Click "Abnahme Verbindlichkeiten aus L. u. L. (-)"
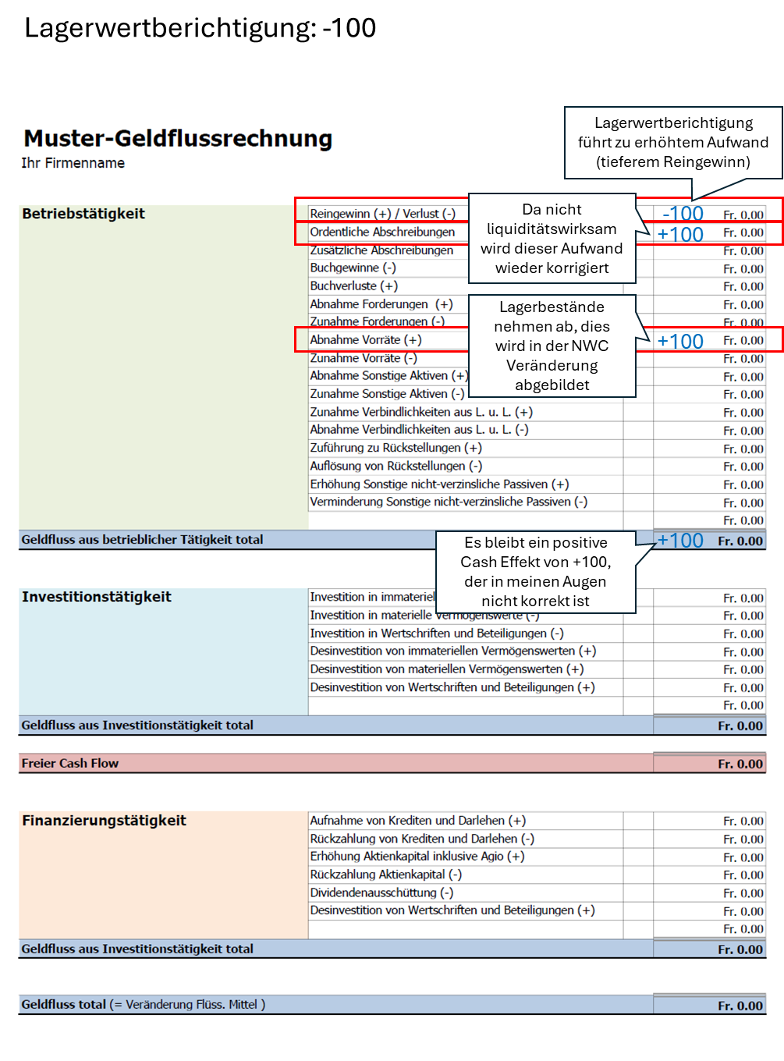 pos(419,430)
